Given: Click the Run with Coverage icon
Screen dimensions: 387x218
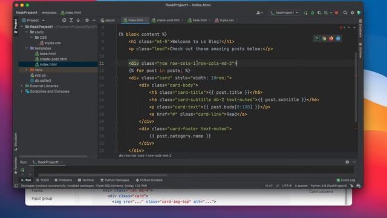Looking at the screenshot, I should click(319, 13).
